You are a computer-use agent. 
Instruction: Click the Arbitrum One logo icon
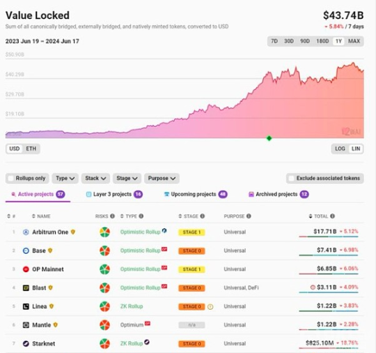point(26,232)
